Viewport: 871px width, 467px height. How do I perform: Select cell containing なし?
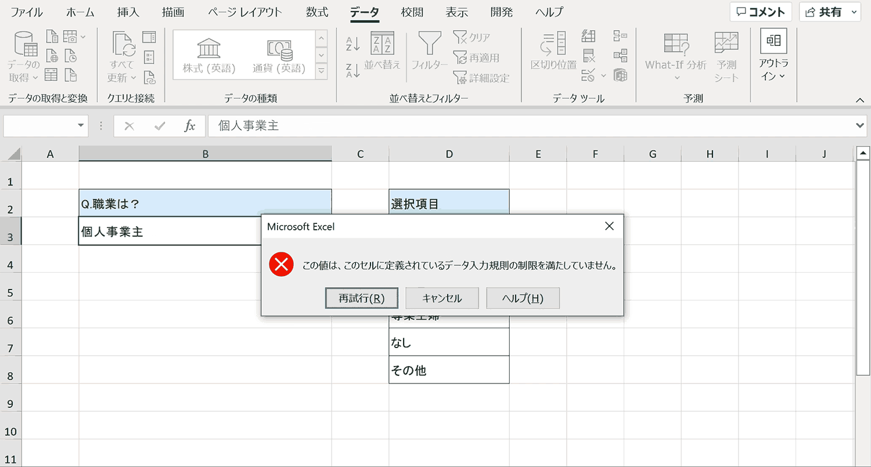pos(449,342)
